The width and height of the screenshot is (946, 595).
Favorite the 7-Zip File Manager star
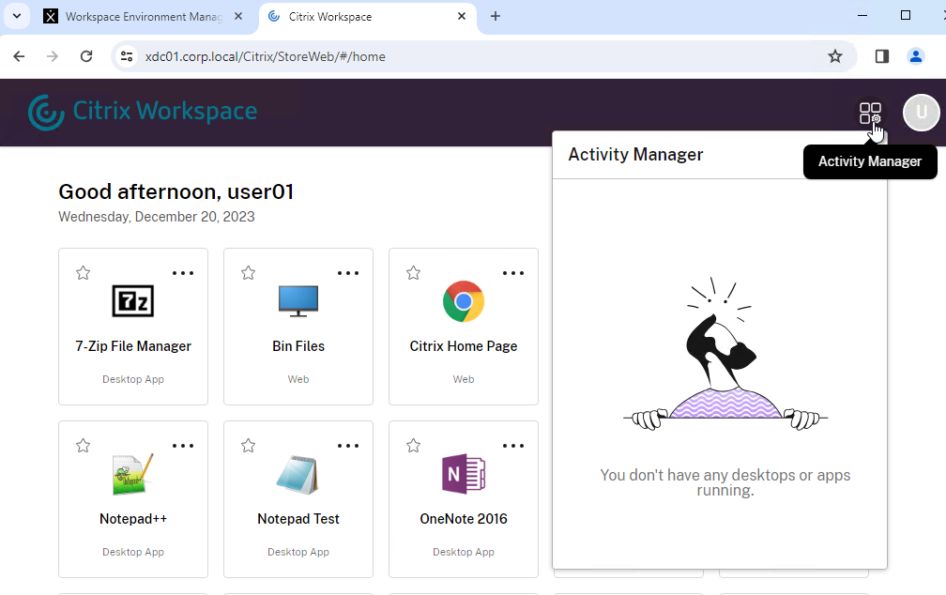84,273
